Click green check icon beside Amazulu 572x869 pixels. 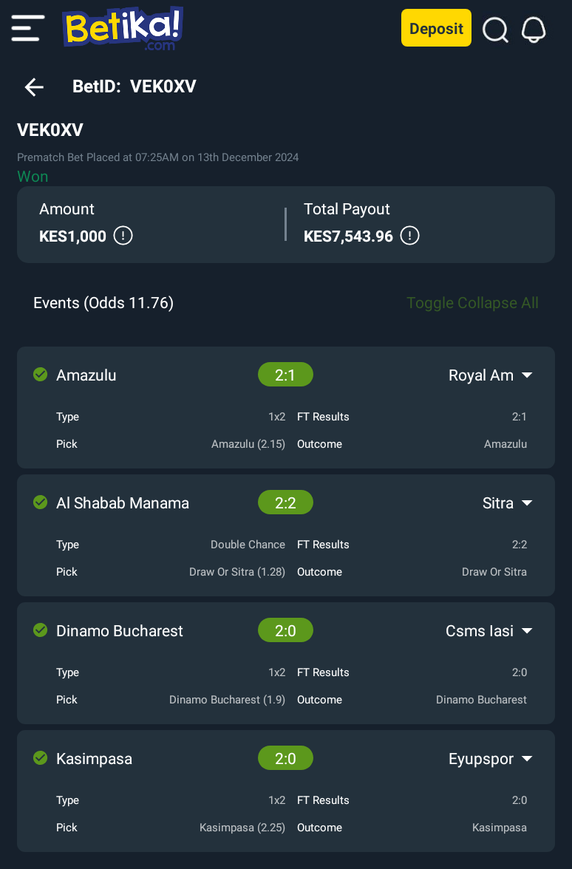click(x=41, y=375)
